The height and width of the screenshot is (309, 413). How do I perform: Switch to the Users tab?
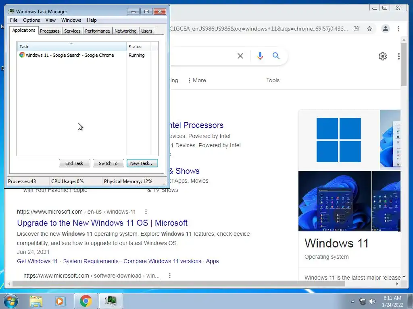click(x=147, y=31)
